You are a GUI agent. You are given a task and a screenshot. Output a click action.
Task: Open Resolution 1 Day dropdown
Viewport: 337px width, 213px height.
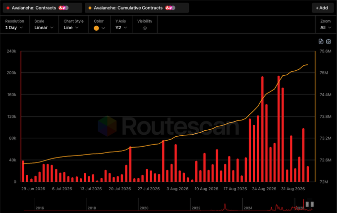pyautogui.click(x=14, y=28)
